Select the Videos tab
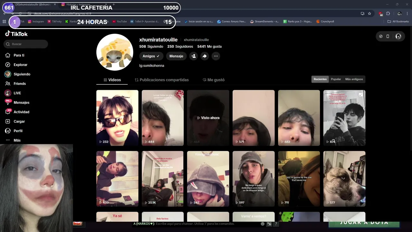This screenshot has height=232, width=412. tap(112, 80)
